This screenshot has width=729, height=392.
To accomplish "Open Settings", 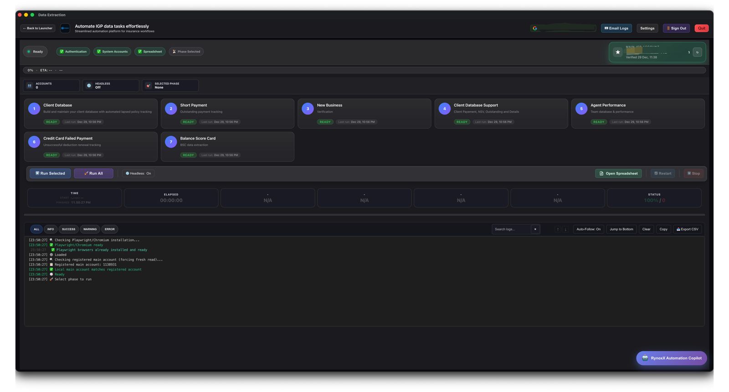I will 647,28.
